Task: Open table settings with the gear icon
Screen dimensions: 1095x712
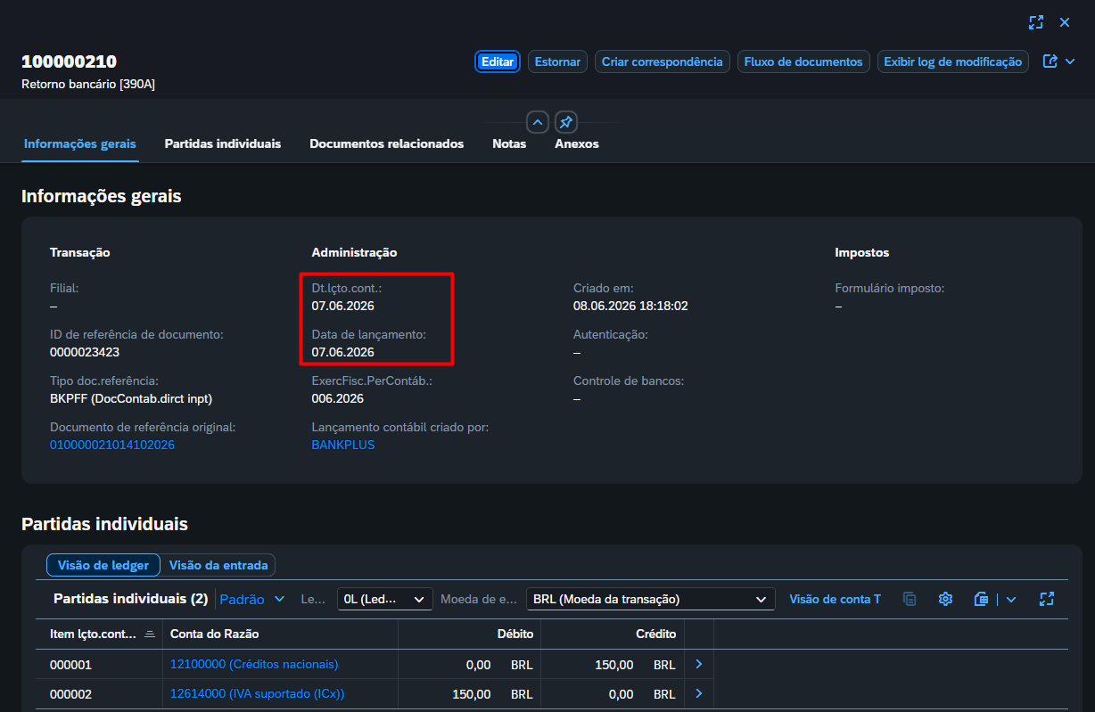Action: pyautogui.click(x=946, y=599)
